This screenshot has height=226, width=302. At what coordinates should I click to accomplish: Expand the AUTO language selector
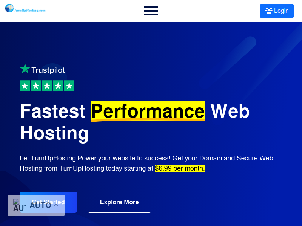36,205
